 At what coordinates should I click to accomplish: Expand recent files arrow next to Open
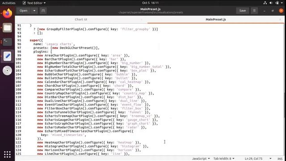(x=34, y=11)
